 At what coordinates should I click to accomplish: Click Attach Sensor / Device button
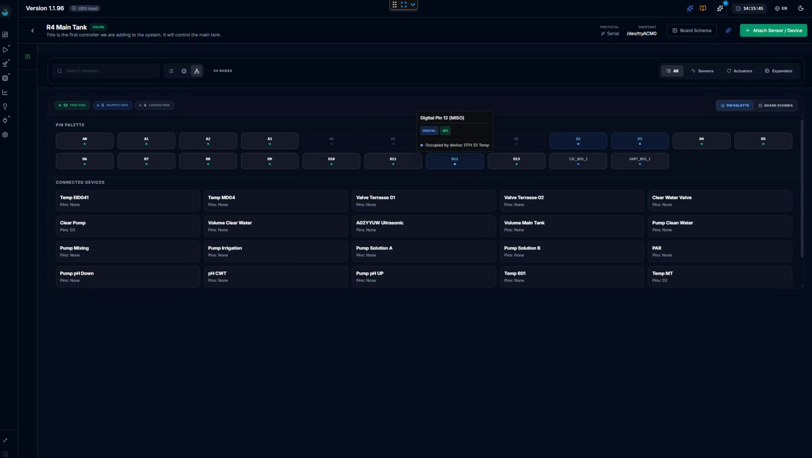(774, 31)
